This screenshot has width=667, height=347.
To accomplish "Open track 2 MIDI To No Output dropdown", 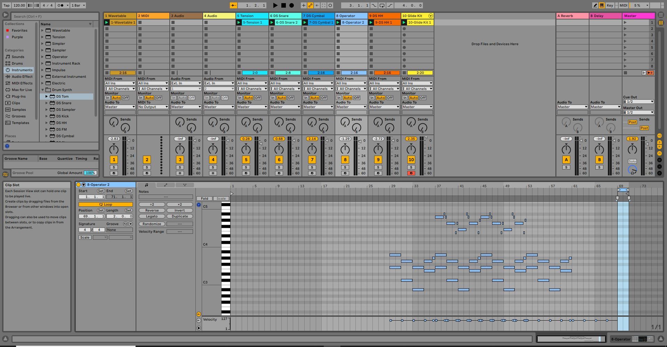I will point(153,107).
